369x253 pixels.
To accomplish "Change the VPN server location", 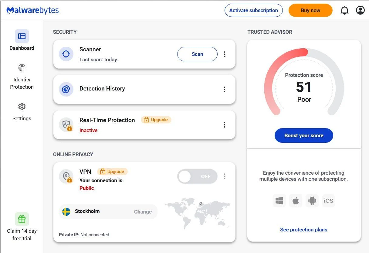I will tap(143, 212).
